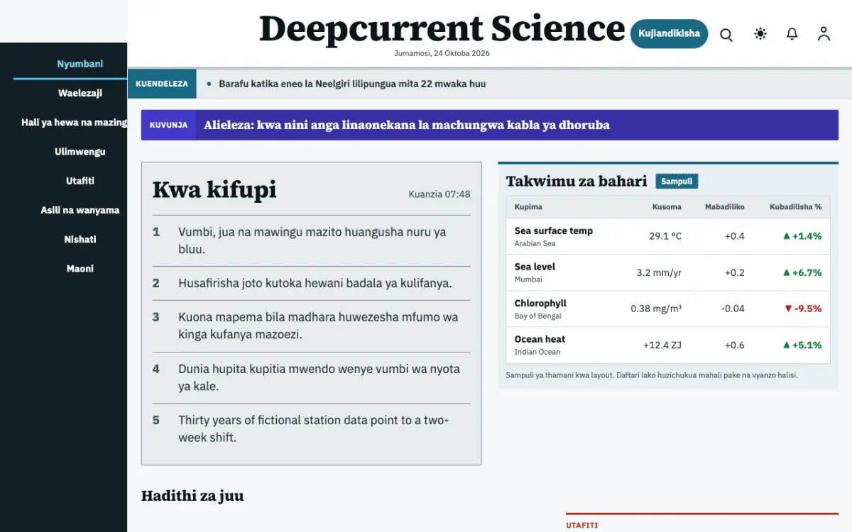This screenshot has width=852, height=532.
Task: Click the Sampuli badge
Action: 677,181
